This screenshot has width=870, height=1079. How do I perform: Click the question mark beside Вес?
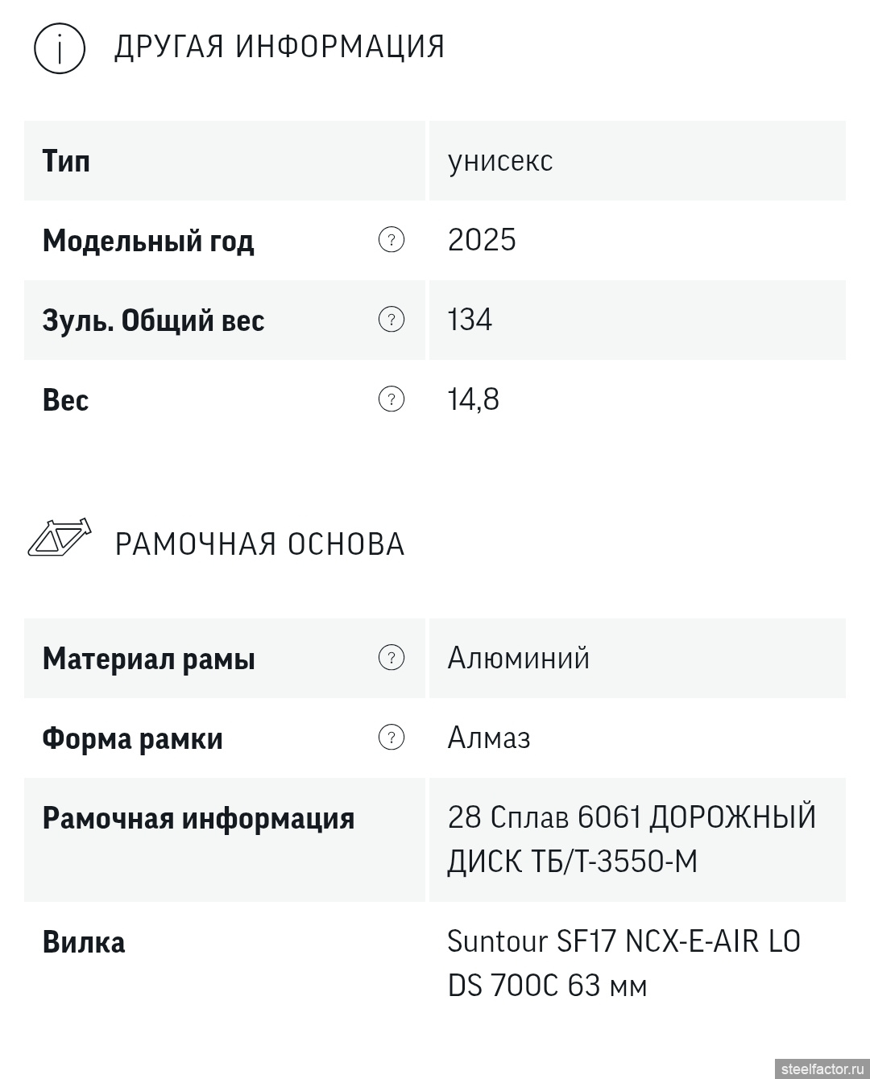click(391, 399)
